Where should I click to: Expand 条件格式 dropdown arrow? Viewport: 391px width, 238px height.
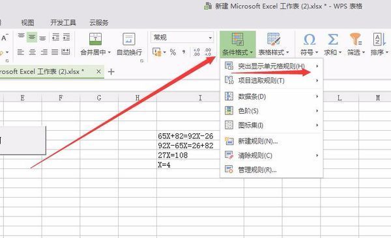point(251,53)
